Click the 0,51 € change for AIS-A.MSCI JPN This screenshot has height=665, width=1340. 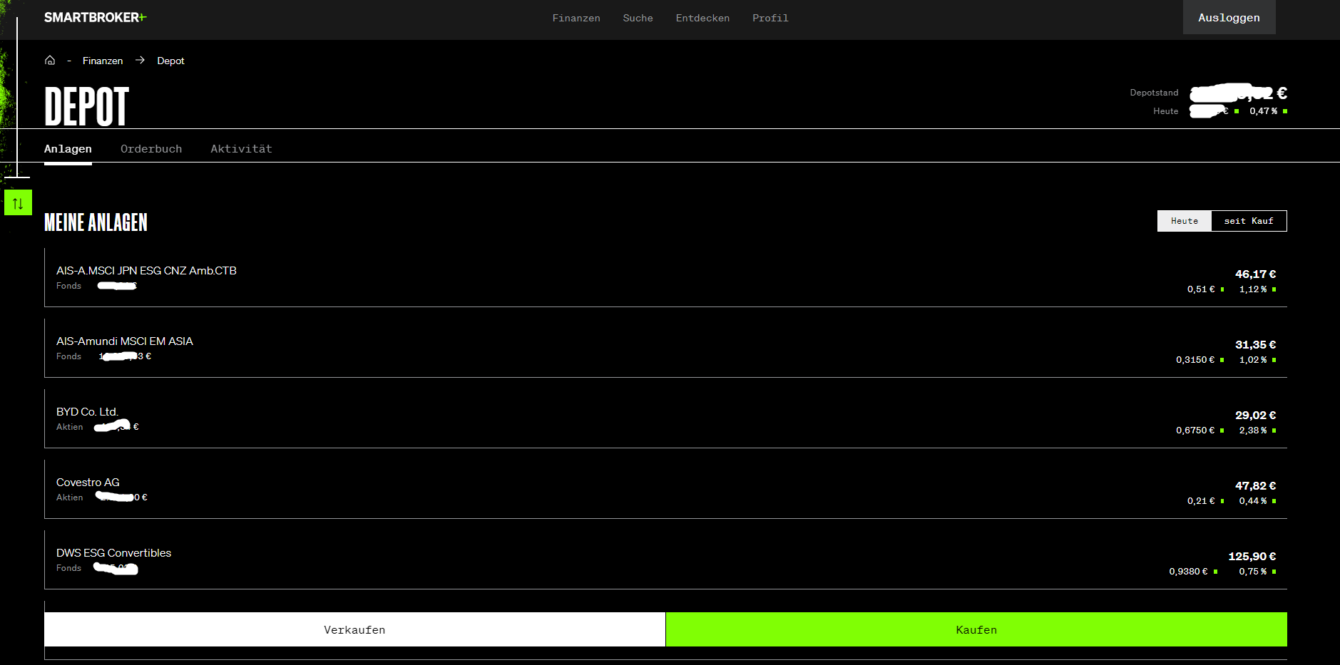coord(1201,289)
